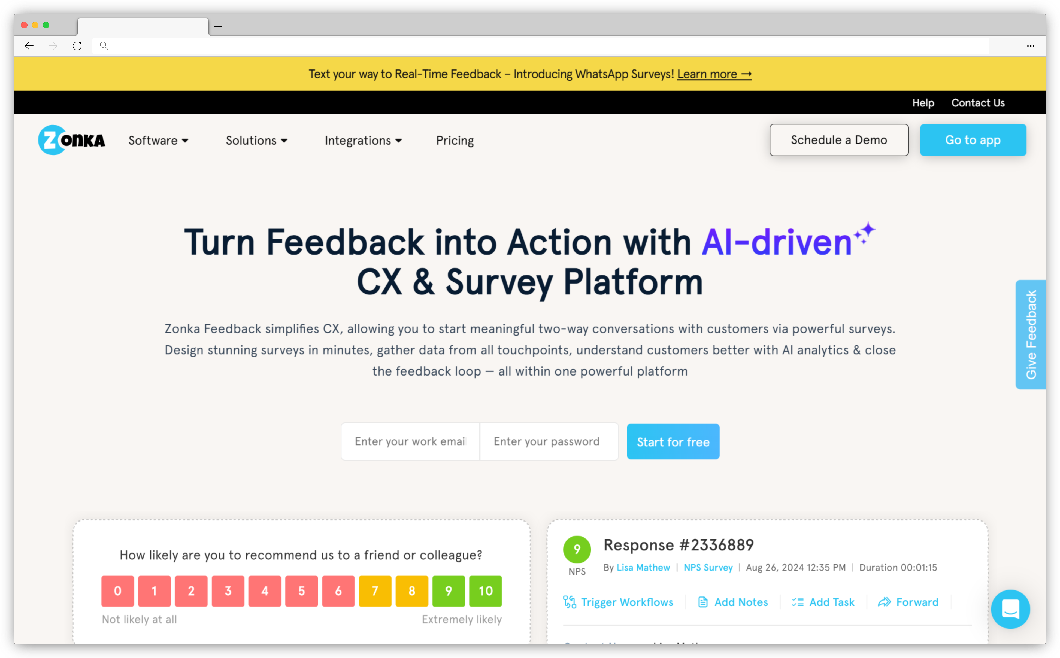This screenshot has width=1060, height=658.
Task: Click the work email input field
Action: click(410, 441)
